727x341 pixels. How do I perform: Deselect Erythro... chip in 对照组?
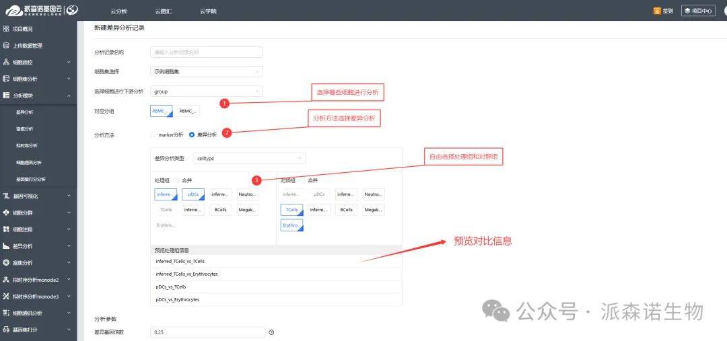[291, 225]
